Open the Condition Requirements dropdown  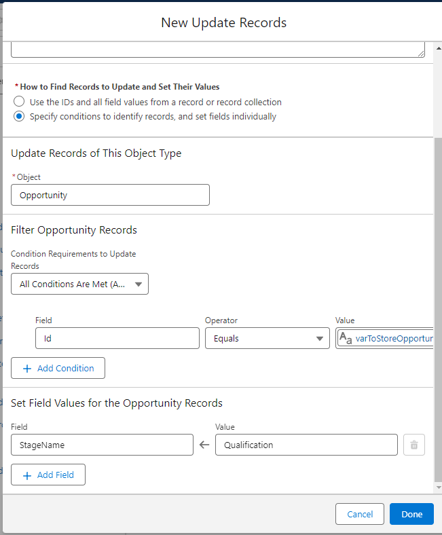coord(79,284)
